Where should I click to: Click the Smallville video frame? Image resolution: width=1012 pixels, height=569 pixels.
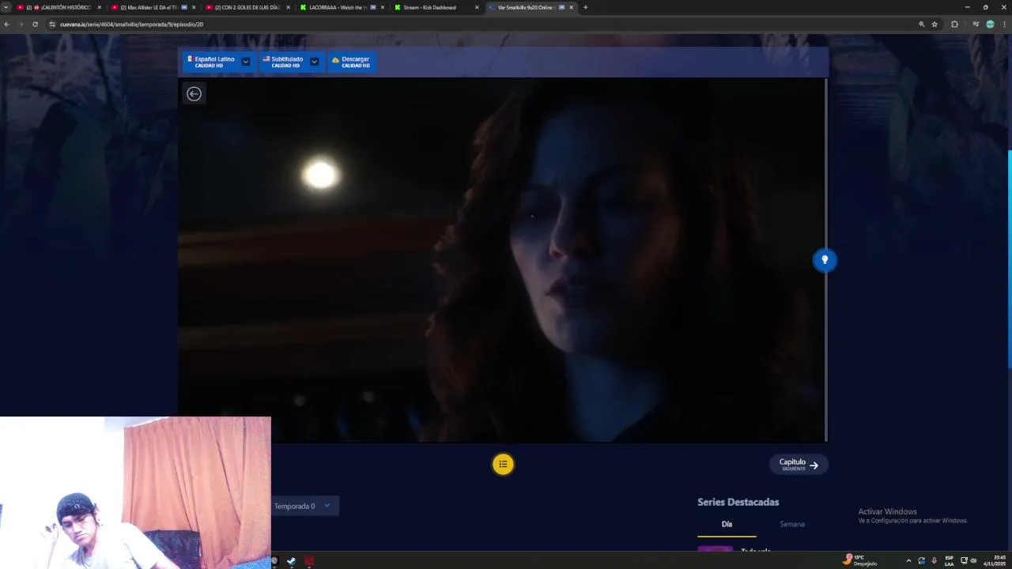tap(501, 260)
